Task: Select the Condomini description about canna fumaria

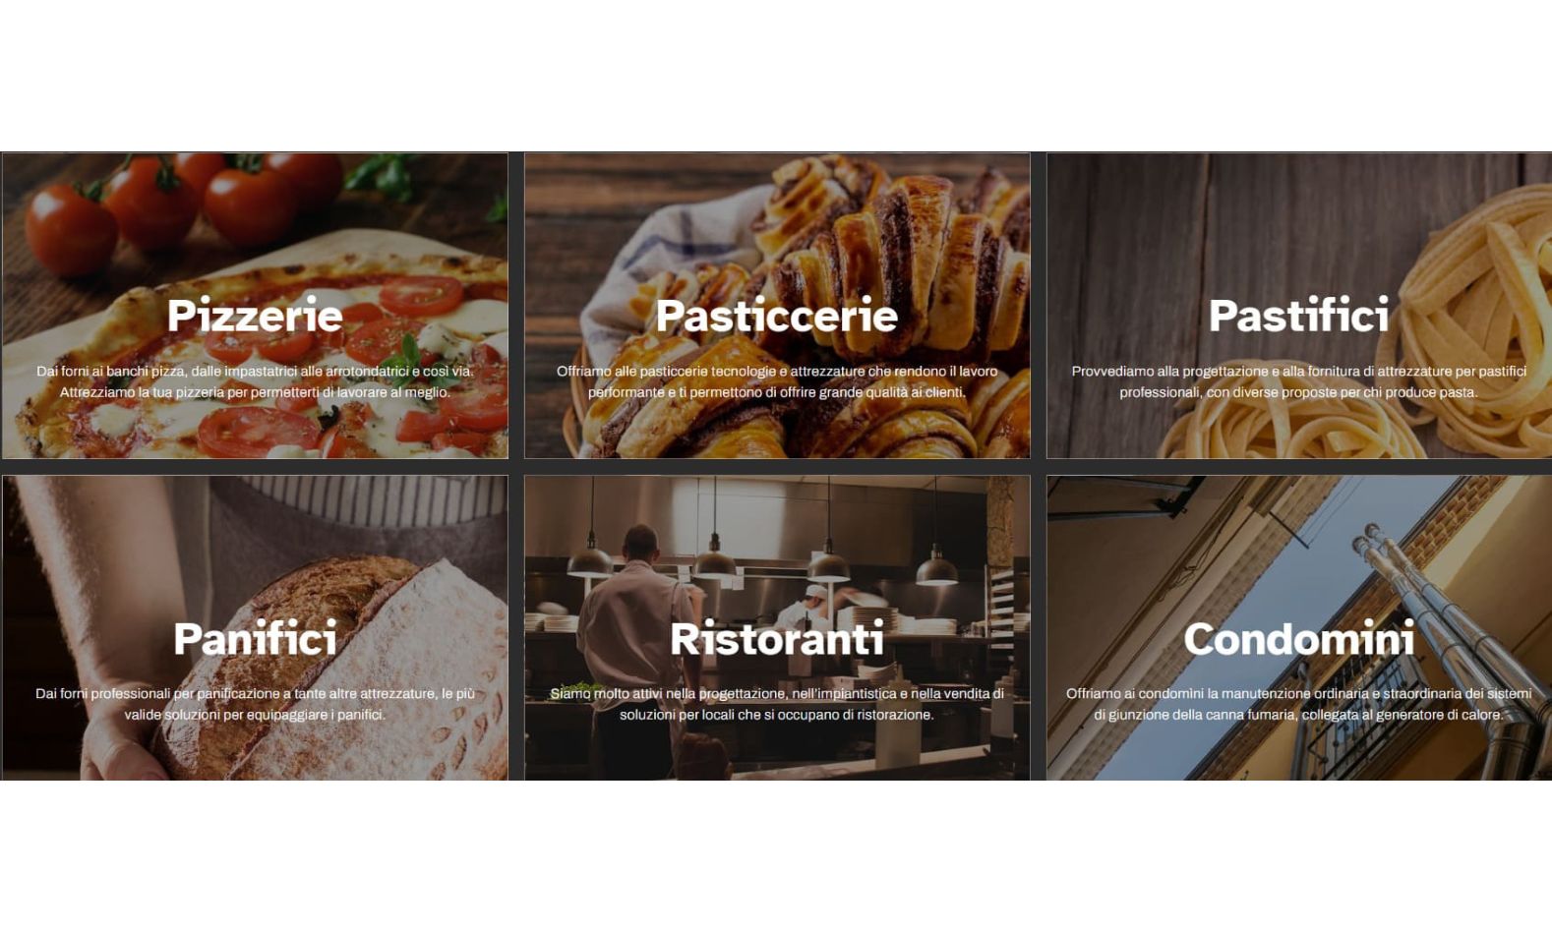Action: [1298, 704]
